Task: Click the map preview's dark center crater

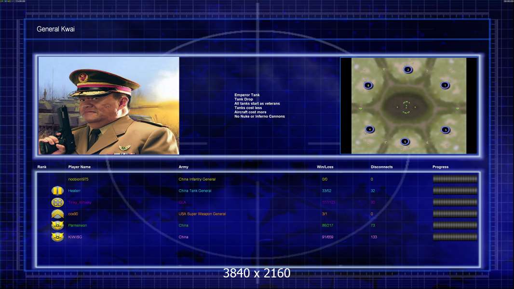Action: pos(406,106)
